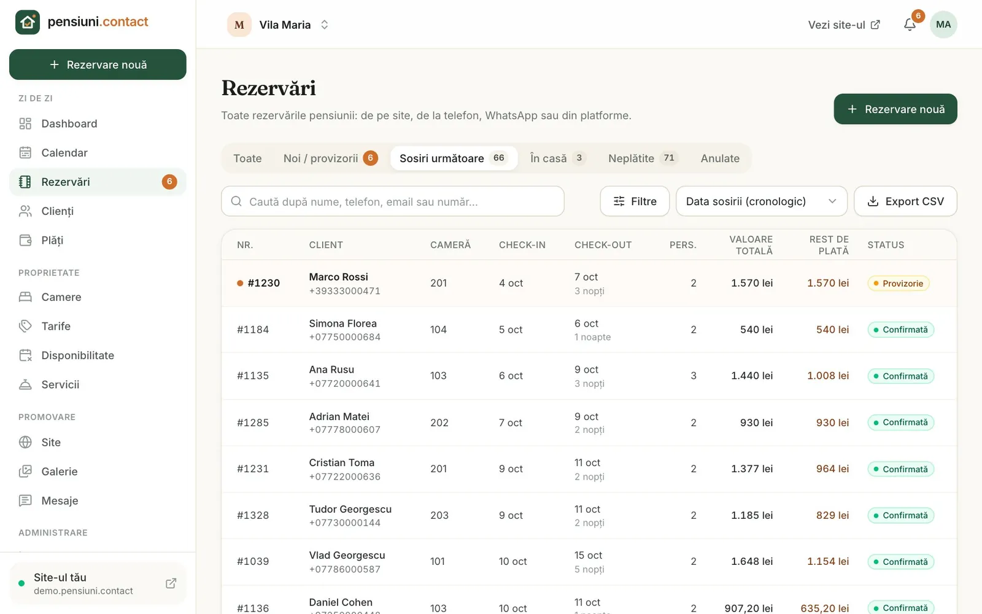Screen dimensions: 982x614
Task: Expand the Vila Maria property switcher
Action: (279, 25)
